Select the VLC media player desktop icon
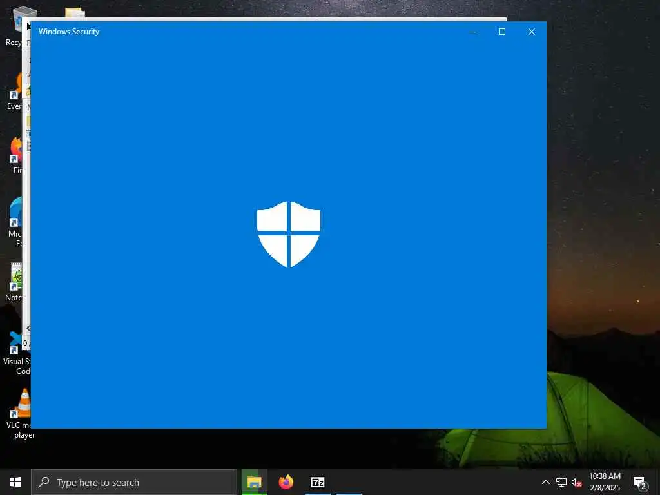Screen dimensions: 660x495 point(19,413)
